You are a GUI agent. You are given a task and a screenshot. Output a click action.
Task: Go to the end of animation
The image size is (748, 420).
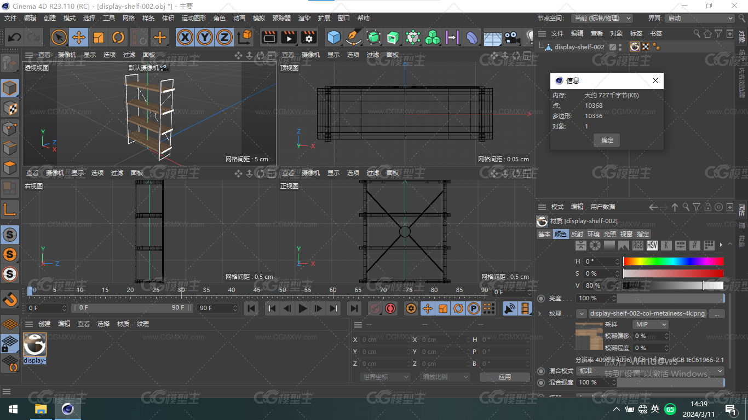pos(354,308)
